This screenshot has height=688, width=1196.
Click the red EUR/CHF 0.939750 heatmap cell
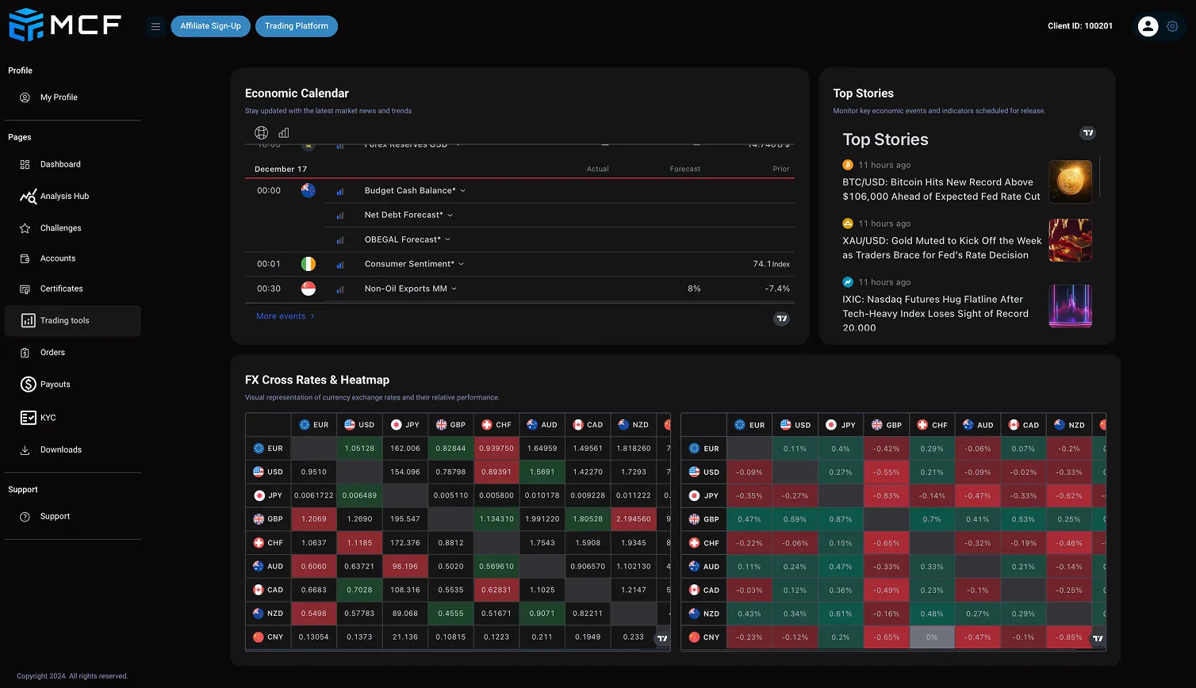tap(496, 448)
